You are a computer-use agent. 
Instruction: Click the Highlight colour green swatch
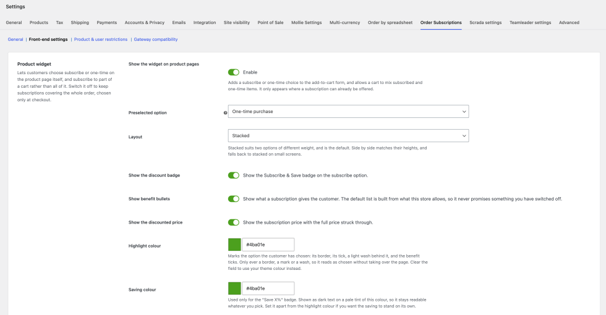point(234,245)
